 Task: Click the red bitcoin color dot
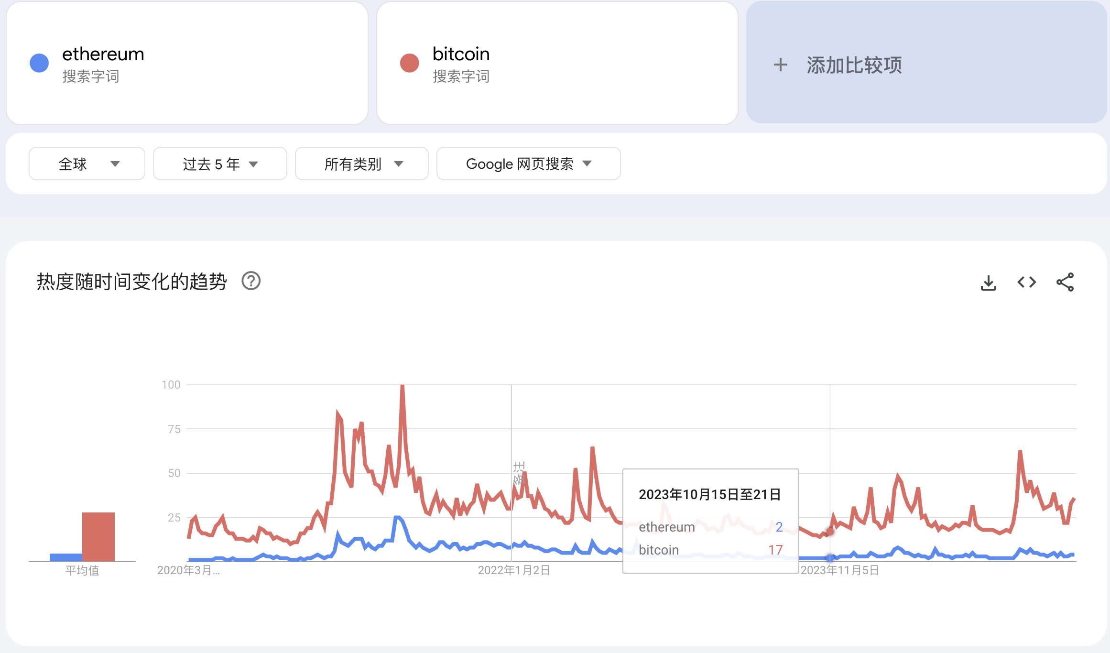point(410,63)
